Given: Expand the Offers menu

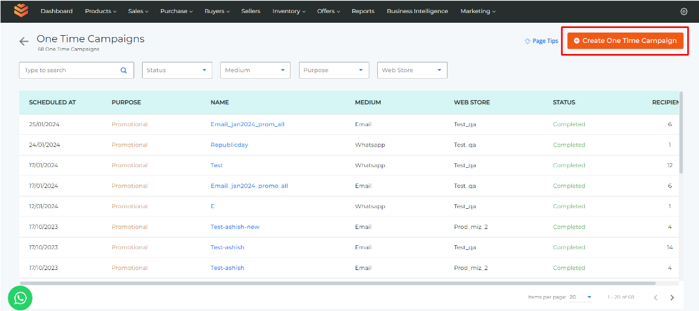Looking at the screenshot, I should (x=328, y=11).
